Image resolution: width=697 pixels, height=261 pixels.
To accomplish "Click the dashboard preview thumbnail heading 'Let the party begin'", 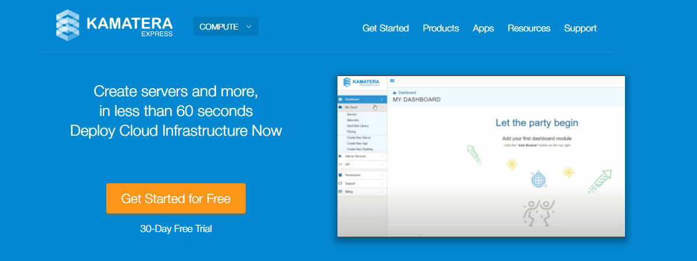I will click(x=537, y=122).
